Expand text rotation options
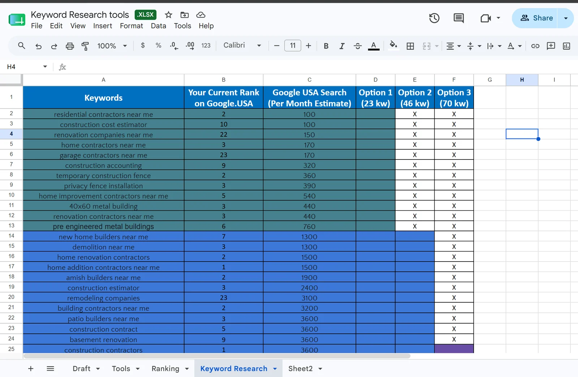578x377 pixels. 520,46
